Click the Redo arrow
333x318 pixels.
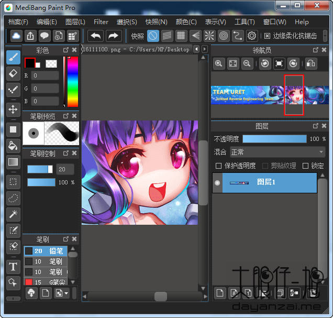click(114, 36)
